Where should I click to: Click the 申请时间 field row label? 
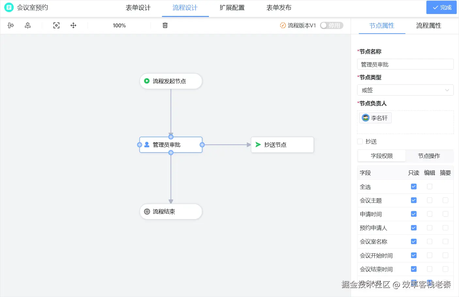point(371,214)
